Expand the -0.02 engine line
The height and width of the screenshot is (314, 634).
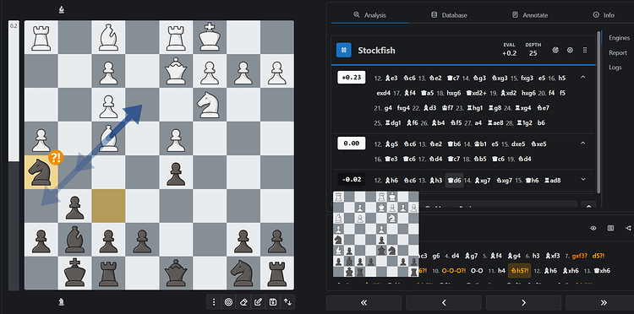click(582, 179)
